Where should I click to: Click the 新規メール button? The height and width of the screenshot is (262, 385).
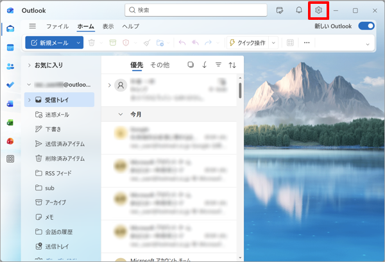[x=50, y=43]
